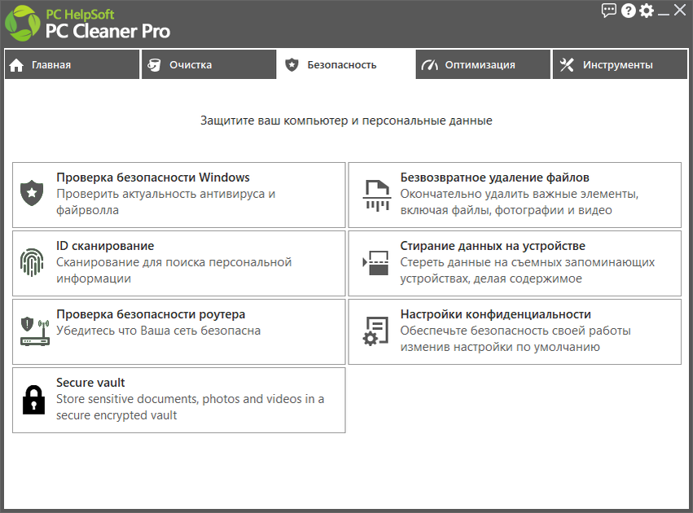Click the fingerprint icon for ID сканирование
693x513 pixels.
[32, 262]
